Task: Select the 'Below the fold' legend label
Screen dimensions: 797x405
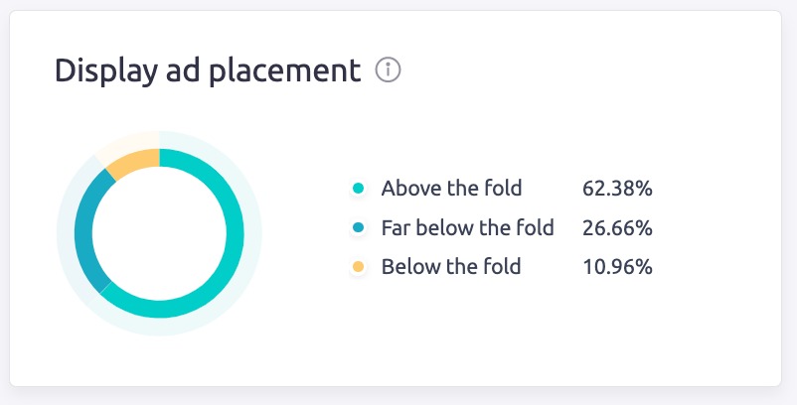Action: [450, 267]
